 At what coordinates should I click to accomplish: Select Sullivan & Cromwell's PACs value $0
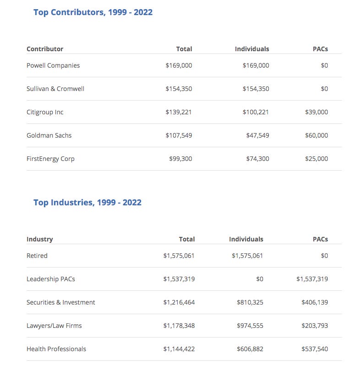[324, 89]
